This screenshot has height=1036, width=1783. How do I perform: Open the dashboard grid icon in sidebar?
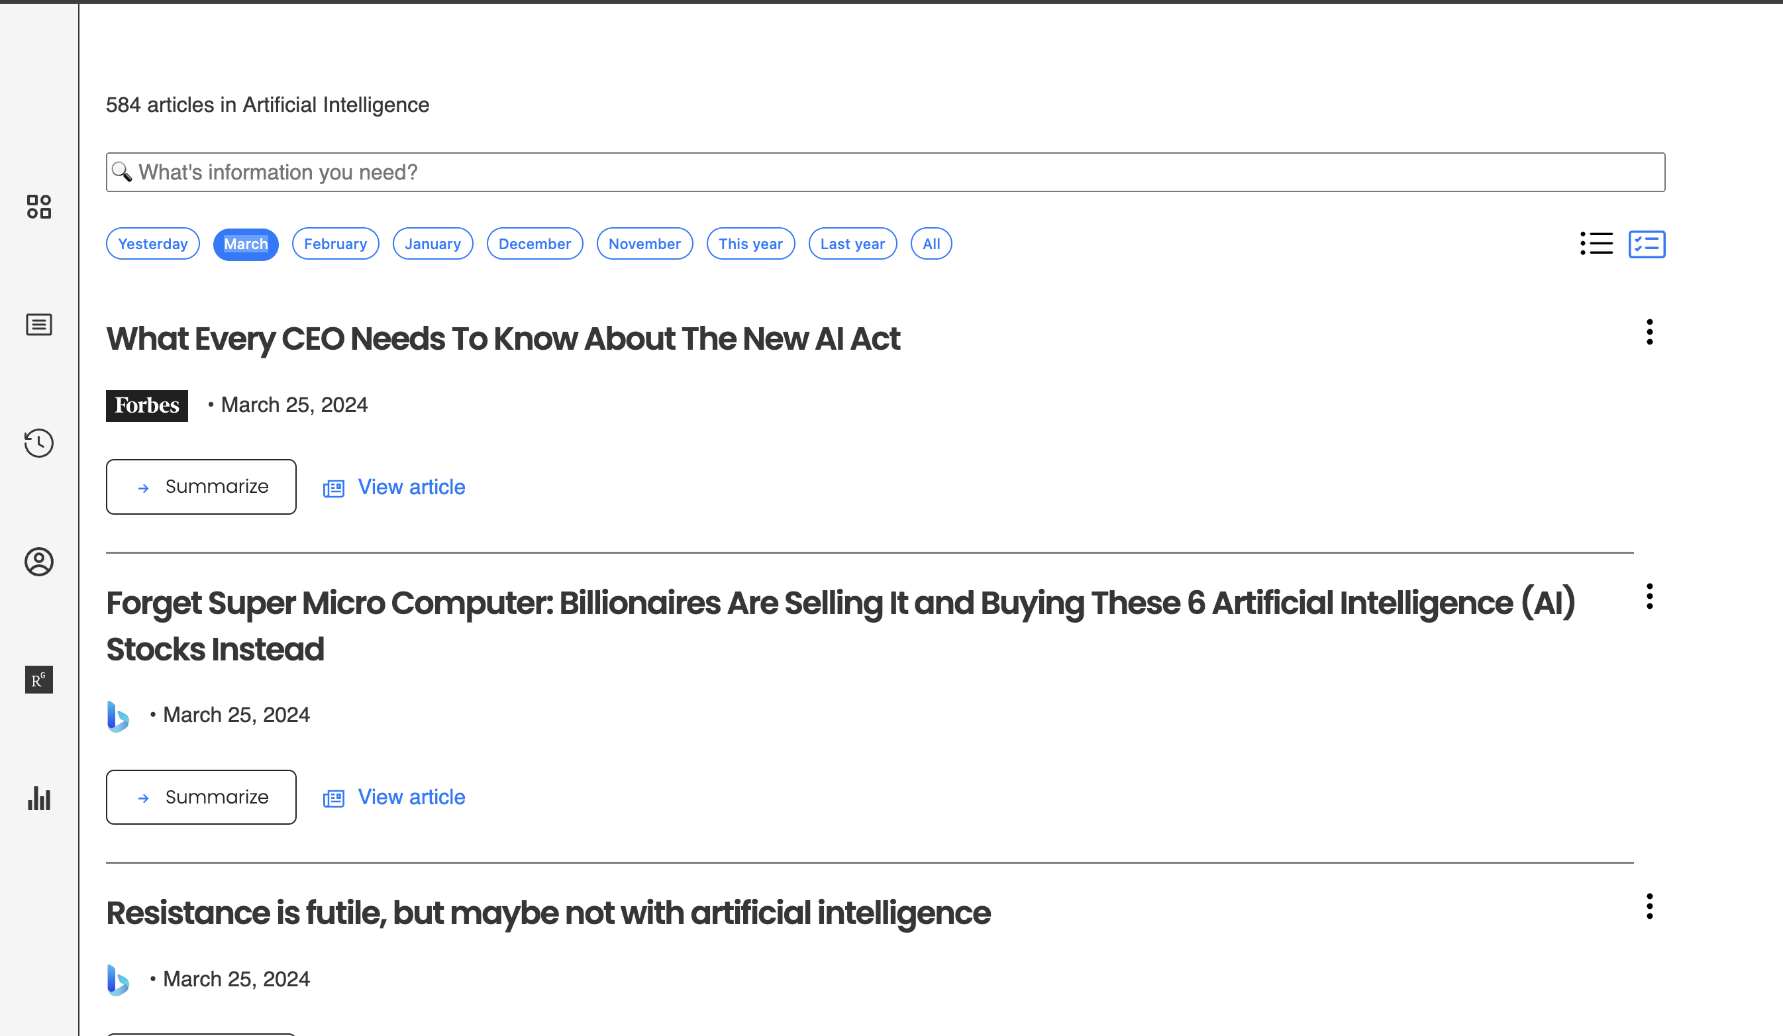tap(39, 207)
